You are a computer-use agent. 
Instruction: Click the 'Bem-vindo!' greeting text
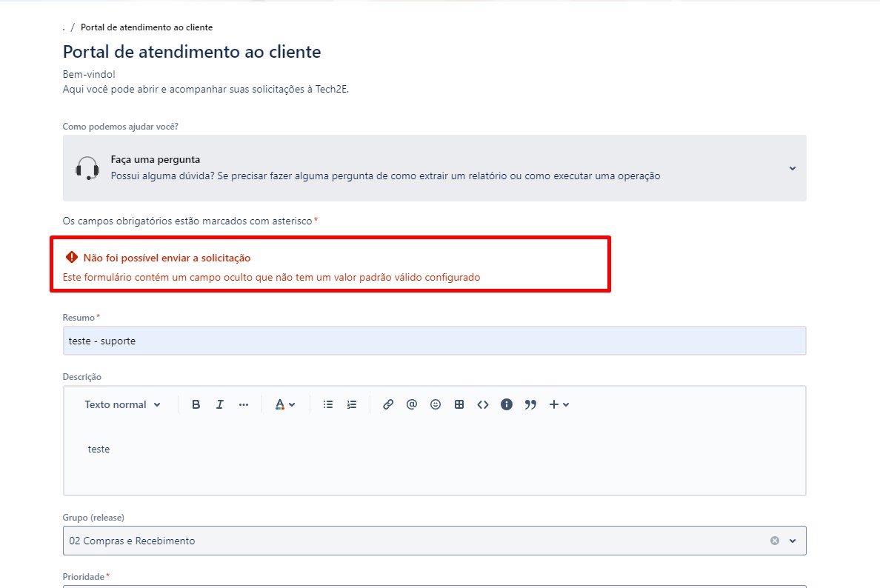(x=89, y=74)
